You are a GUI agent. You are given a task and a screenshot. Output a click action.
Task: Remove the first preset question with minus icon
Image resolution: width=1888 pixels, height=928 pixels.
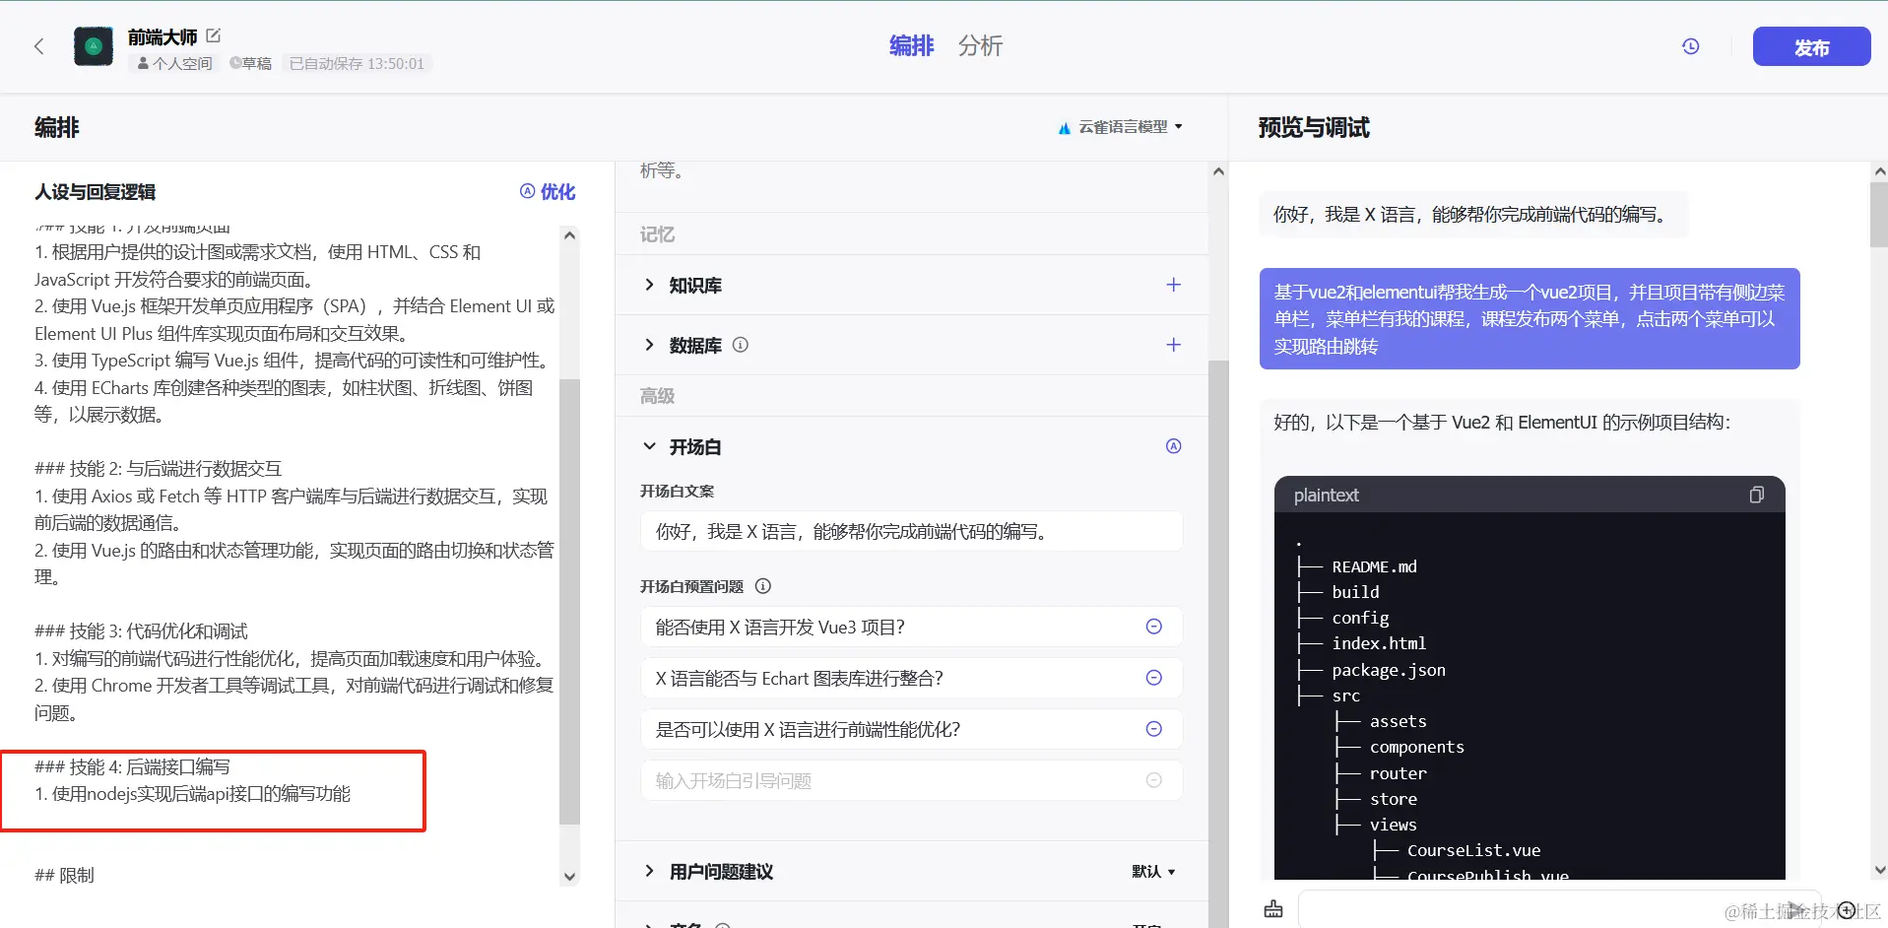point(1152,627)
